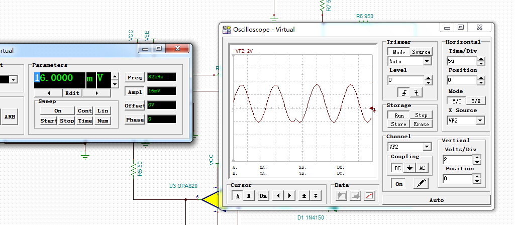The image size is (515, 225).
Task: Toggle cursor A selection
Action: pyautogui.click(x=238, y=196)
